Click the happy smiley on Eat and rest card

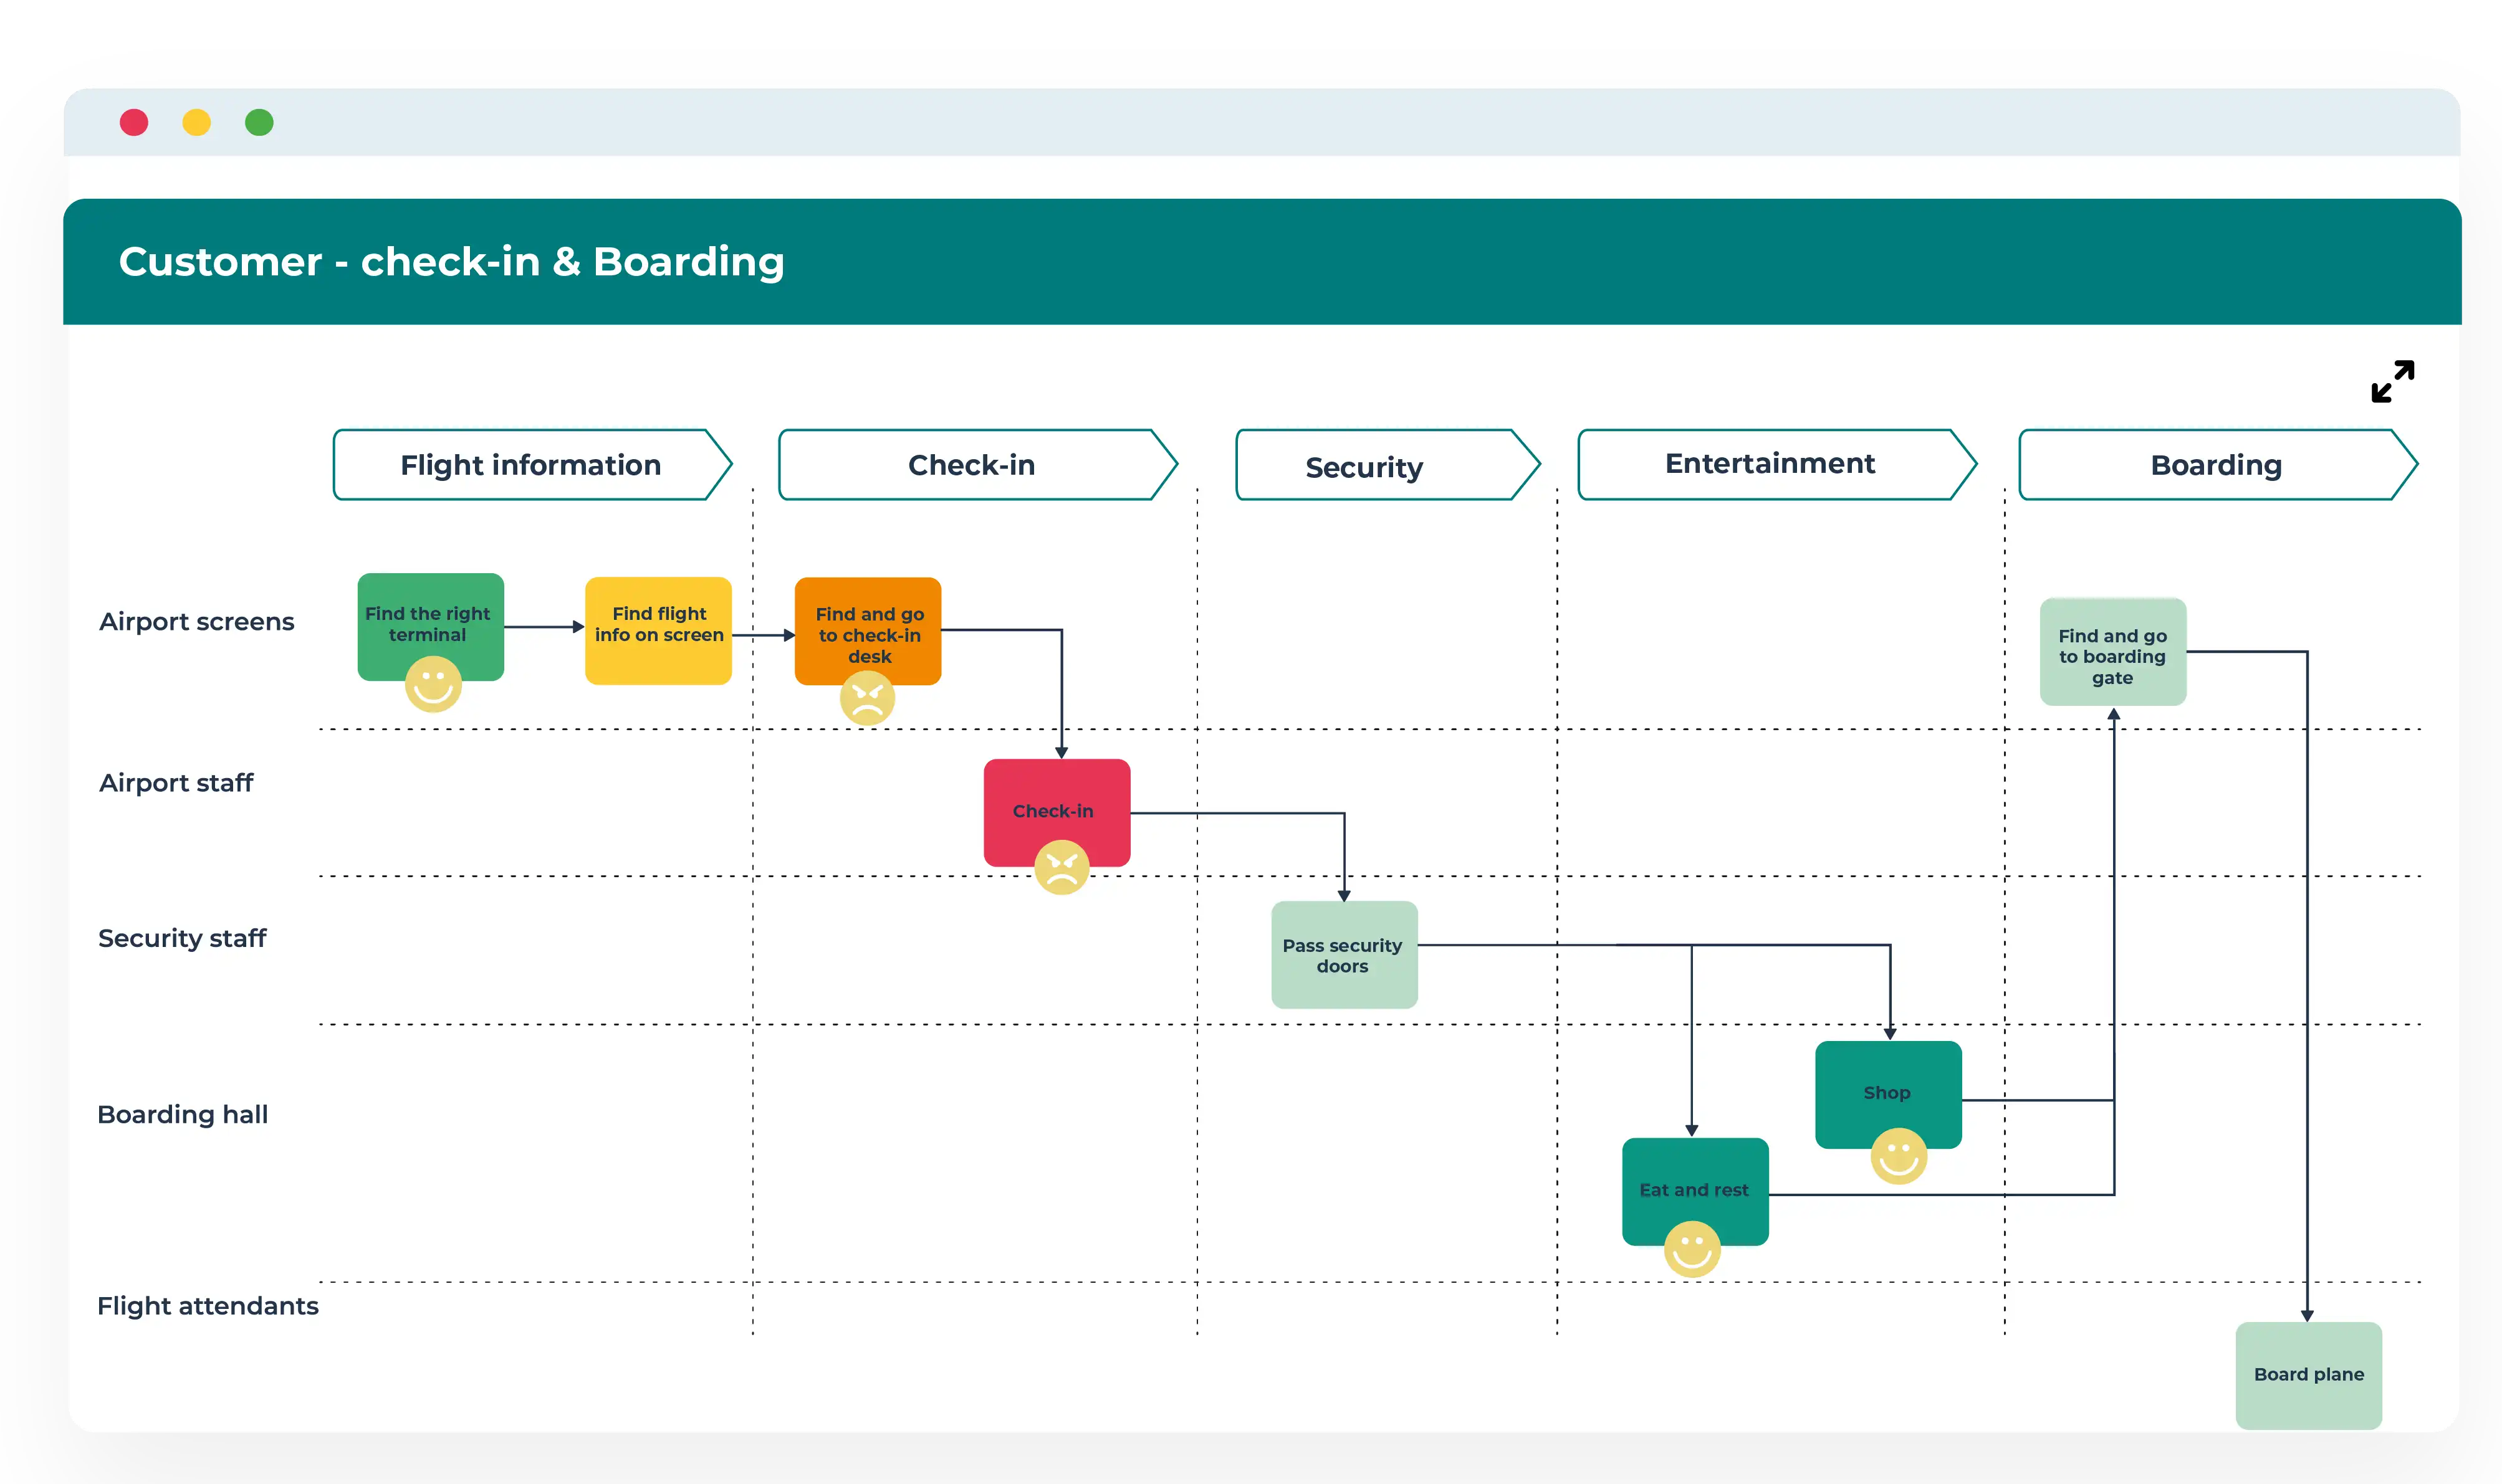(1692, 1249)
